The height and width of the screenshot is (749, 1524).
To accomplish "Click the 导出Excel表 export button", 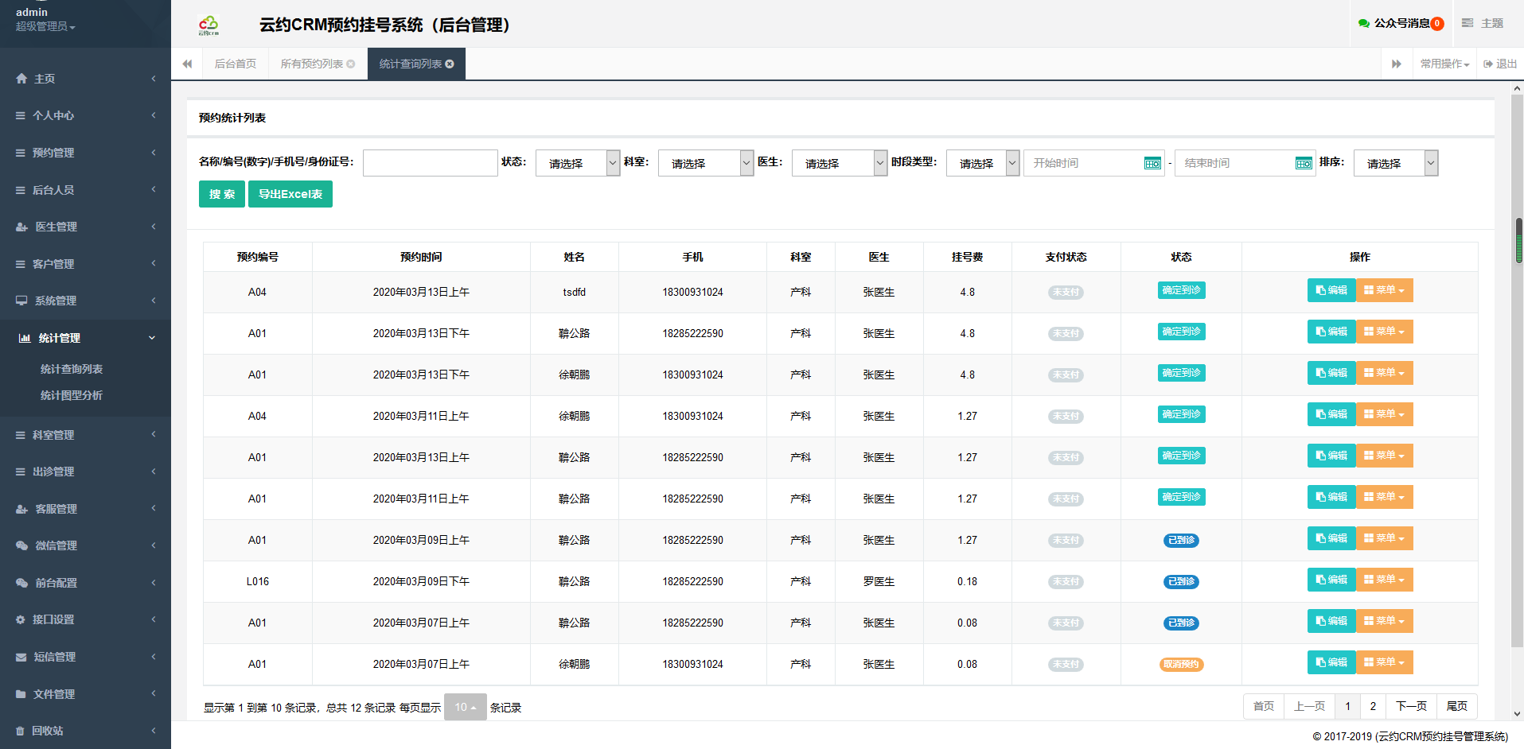I will point(290,194).
